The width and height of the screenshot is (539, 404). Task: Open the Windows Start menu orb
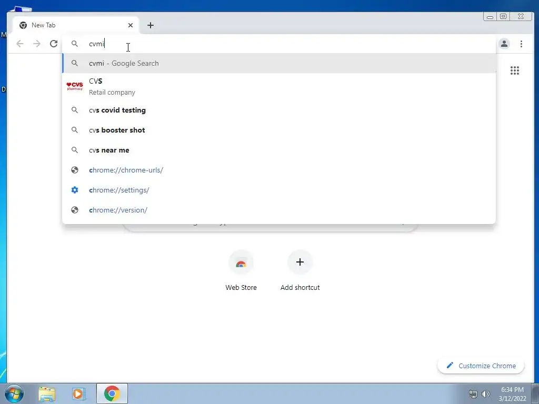14,393
